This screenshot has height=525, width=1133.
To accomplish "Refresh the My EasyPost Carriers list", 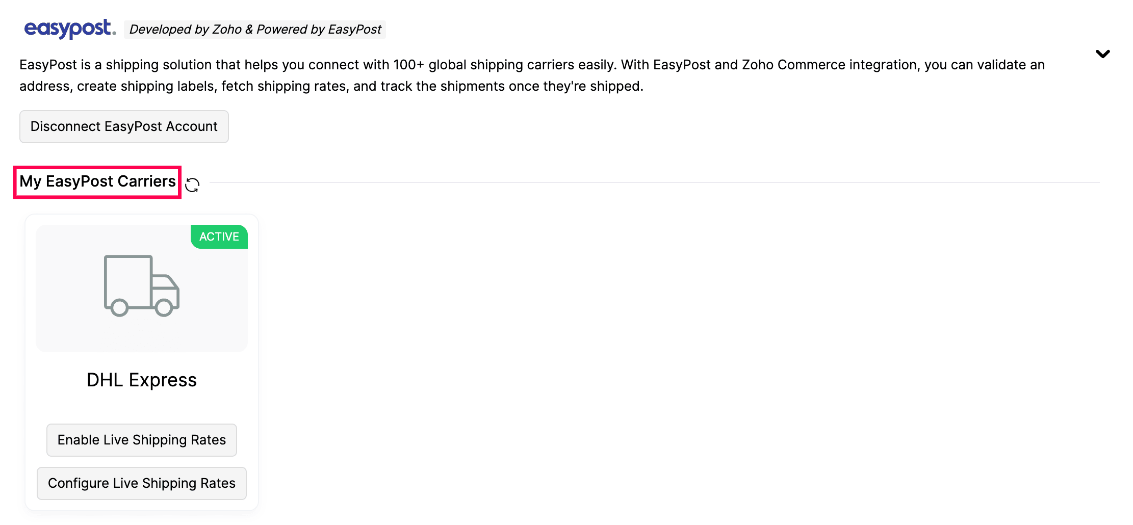I will [x=192, y=185].
